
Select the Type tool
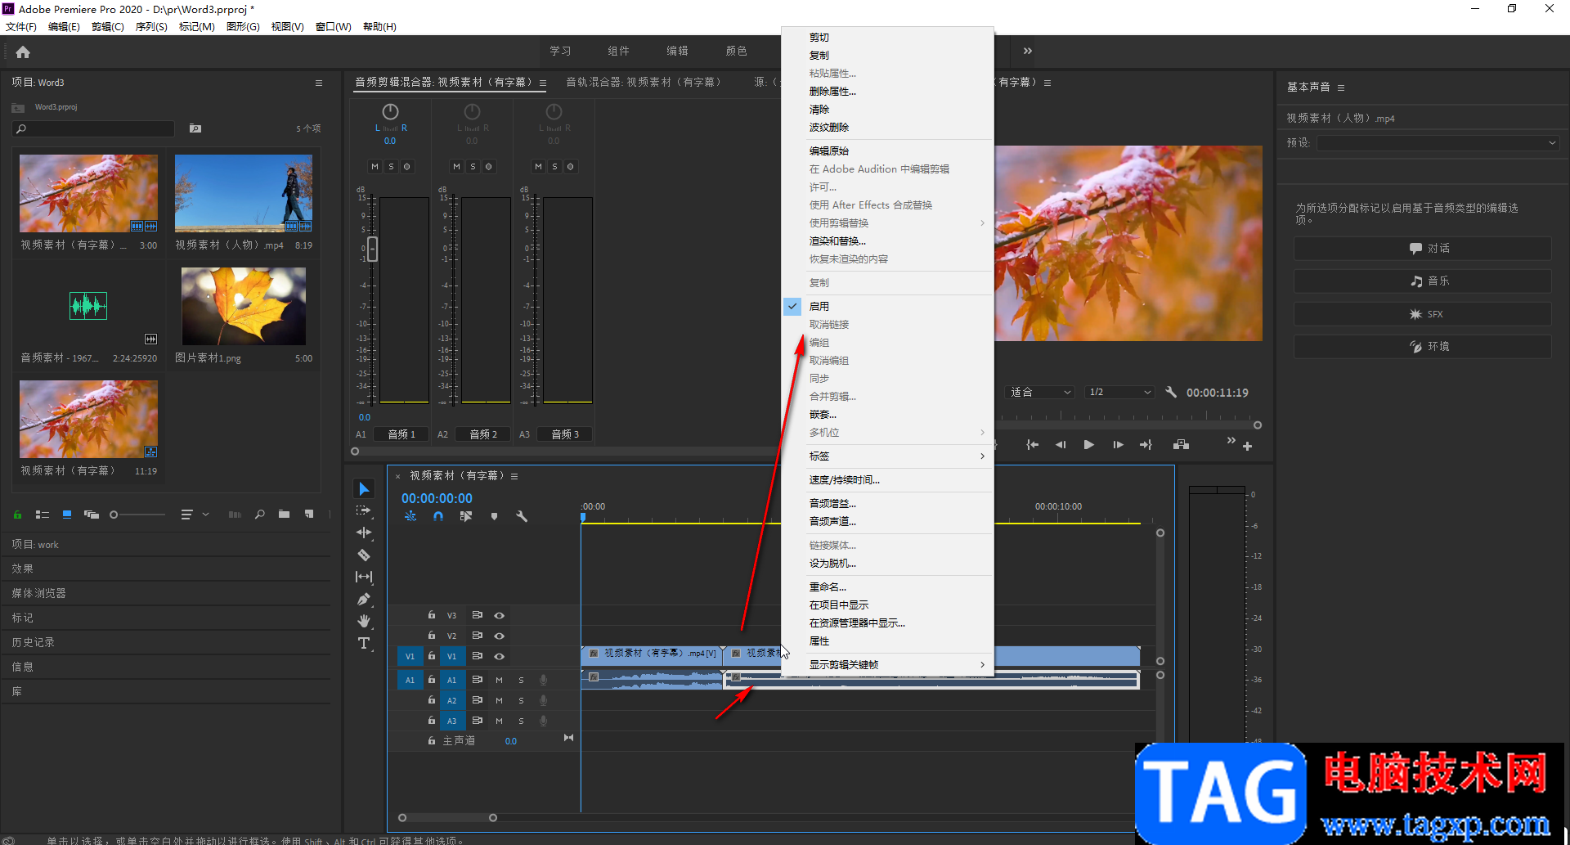click(364, 644)
